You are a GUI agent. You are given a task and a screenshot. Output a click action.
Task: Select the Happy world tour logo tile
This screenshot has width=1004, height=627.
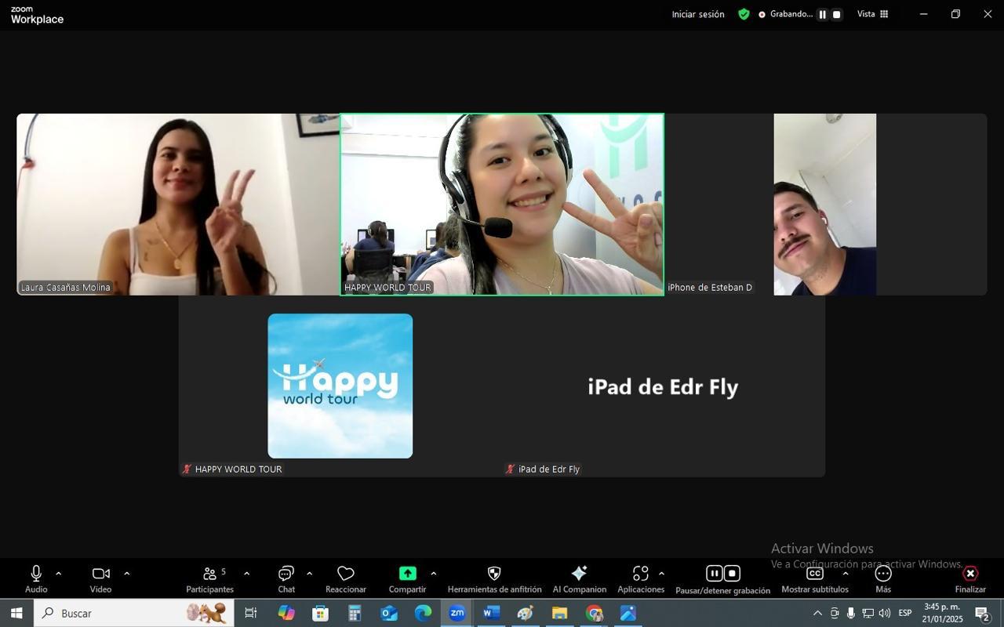click(340, 386)
